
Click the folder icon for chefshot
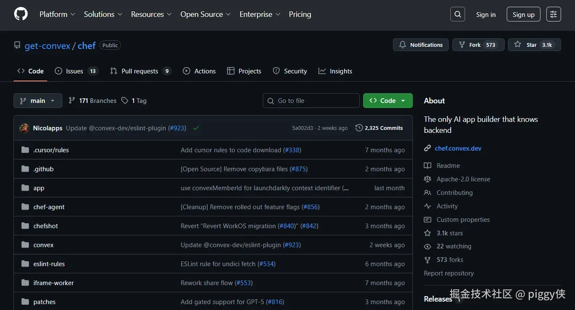(25, 226)
